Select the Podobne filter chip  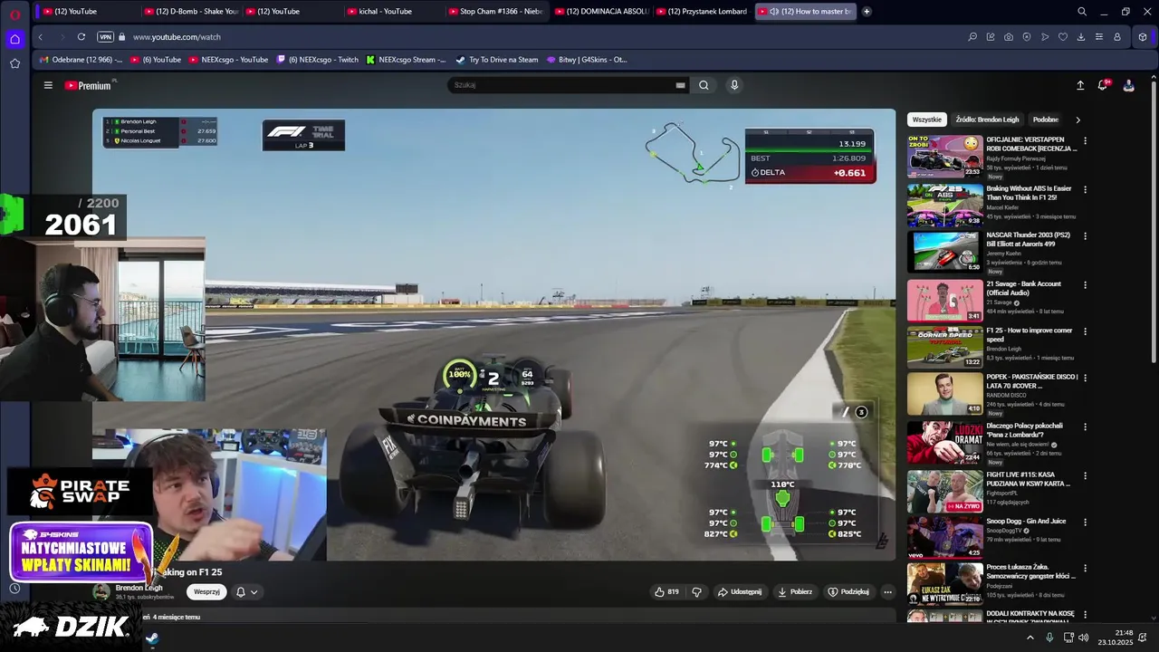pos(1046,120)
